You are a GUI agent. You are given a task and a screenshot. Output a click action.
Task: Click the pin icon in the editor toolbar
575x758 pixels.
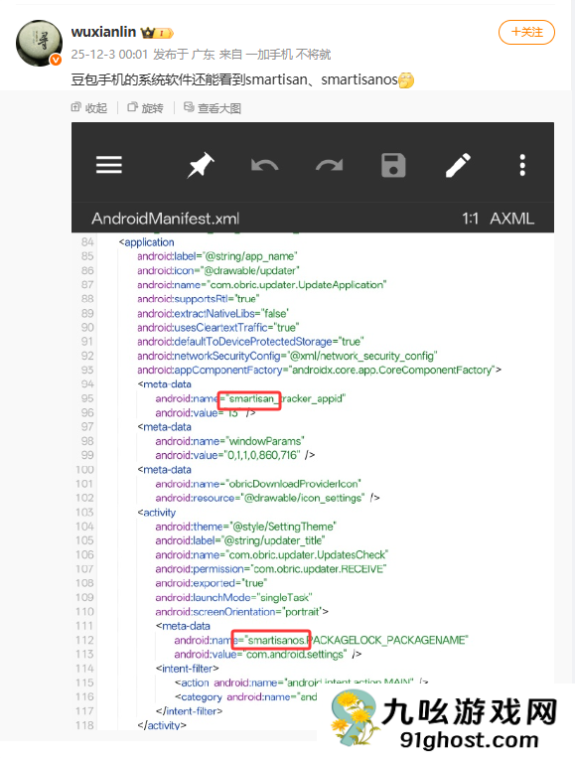point(201,165)
